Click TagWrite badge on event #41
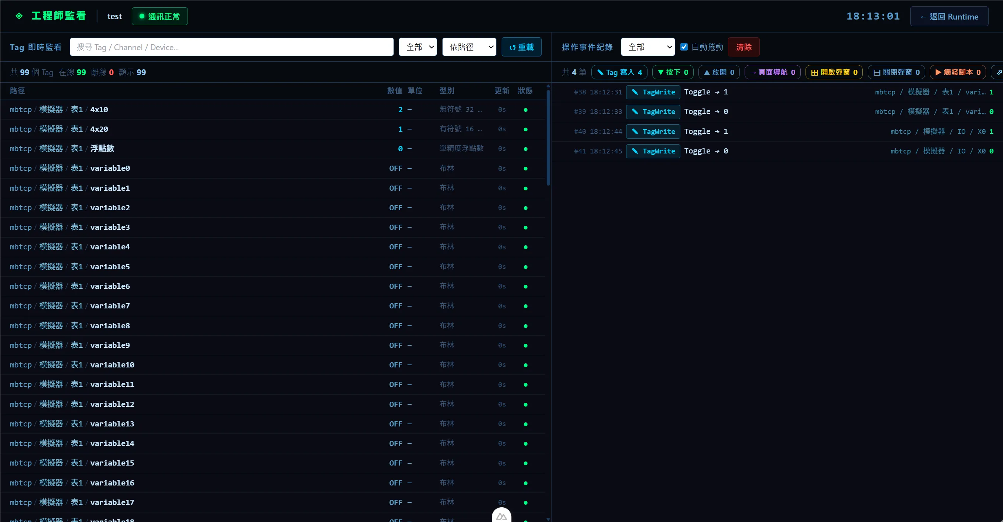This screenshot has width=1003, height=522. (x=653, y=151)
